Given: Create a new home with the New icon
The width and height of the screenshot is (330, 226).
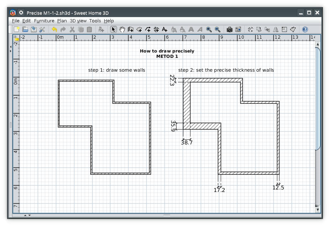Looking at the screenshot, I should [16, 29].
